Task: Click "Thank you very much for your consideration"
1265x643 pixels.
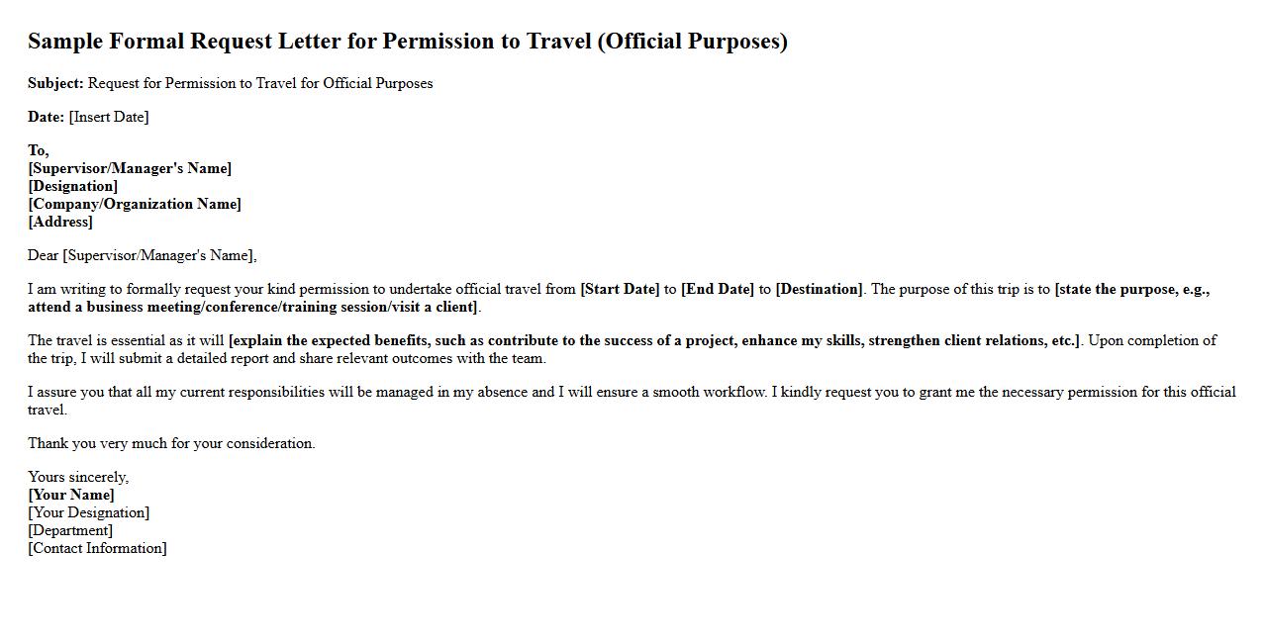Action: (x=171, y=443)
